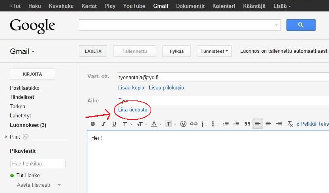Remove text formatting
The image size is (329, 193).
(290, 124)
